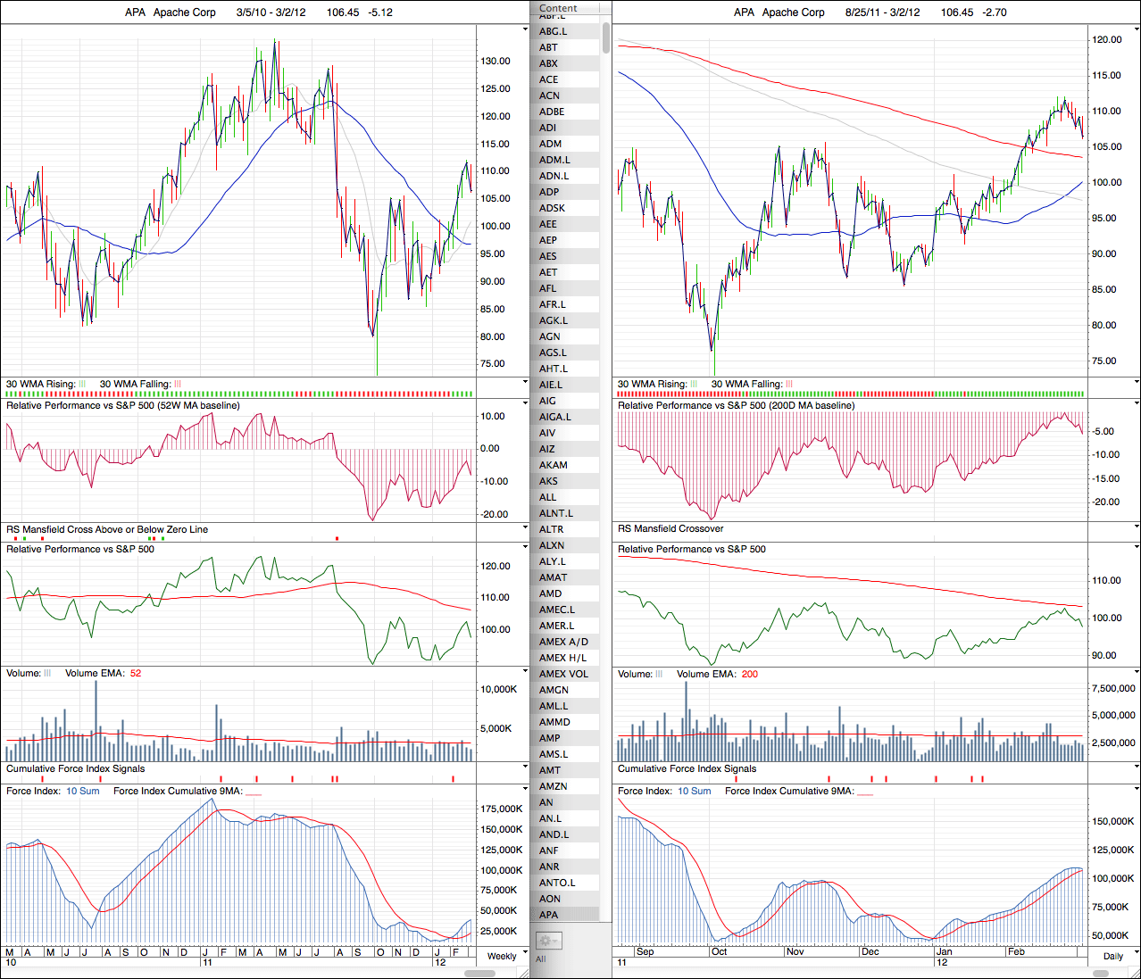Screen dimensions: 1141x979
Task: Select AMEX VOL in the symbol list
Action: pos(565,674)
